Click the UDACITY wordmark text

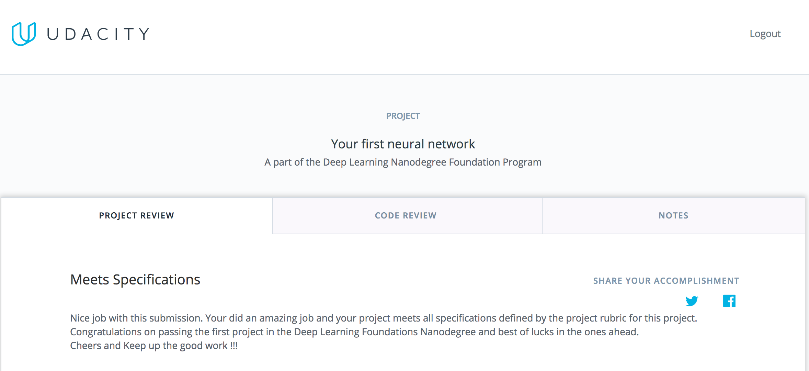click(98, 34)
